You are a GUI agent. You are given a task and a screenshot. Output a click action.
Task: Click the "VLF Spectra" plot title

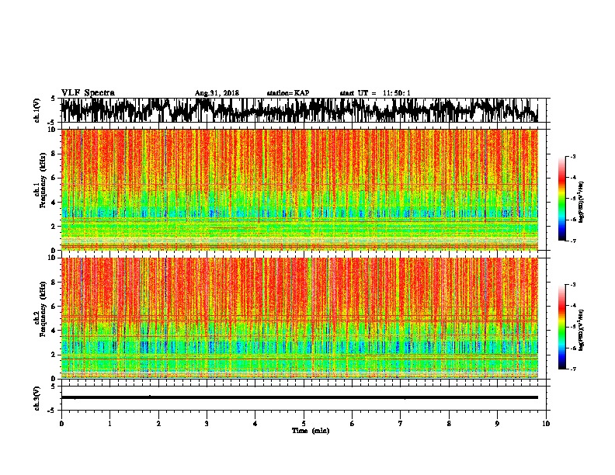(x=88, y=92)
